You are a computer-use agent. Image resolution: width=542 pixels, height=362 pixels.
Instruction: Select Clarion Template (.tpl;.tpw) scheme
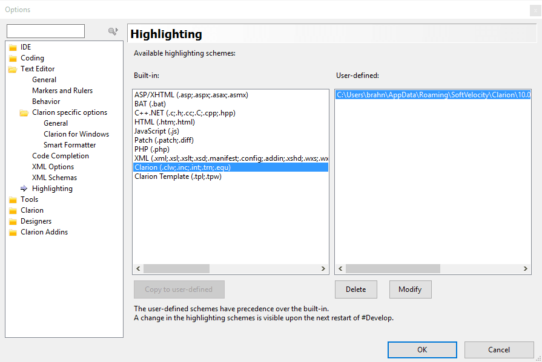tap(174, 176)
